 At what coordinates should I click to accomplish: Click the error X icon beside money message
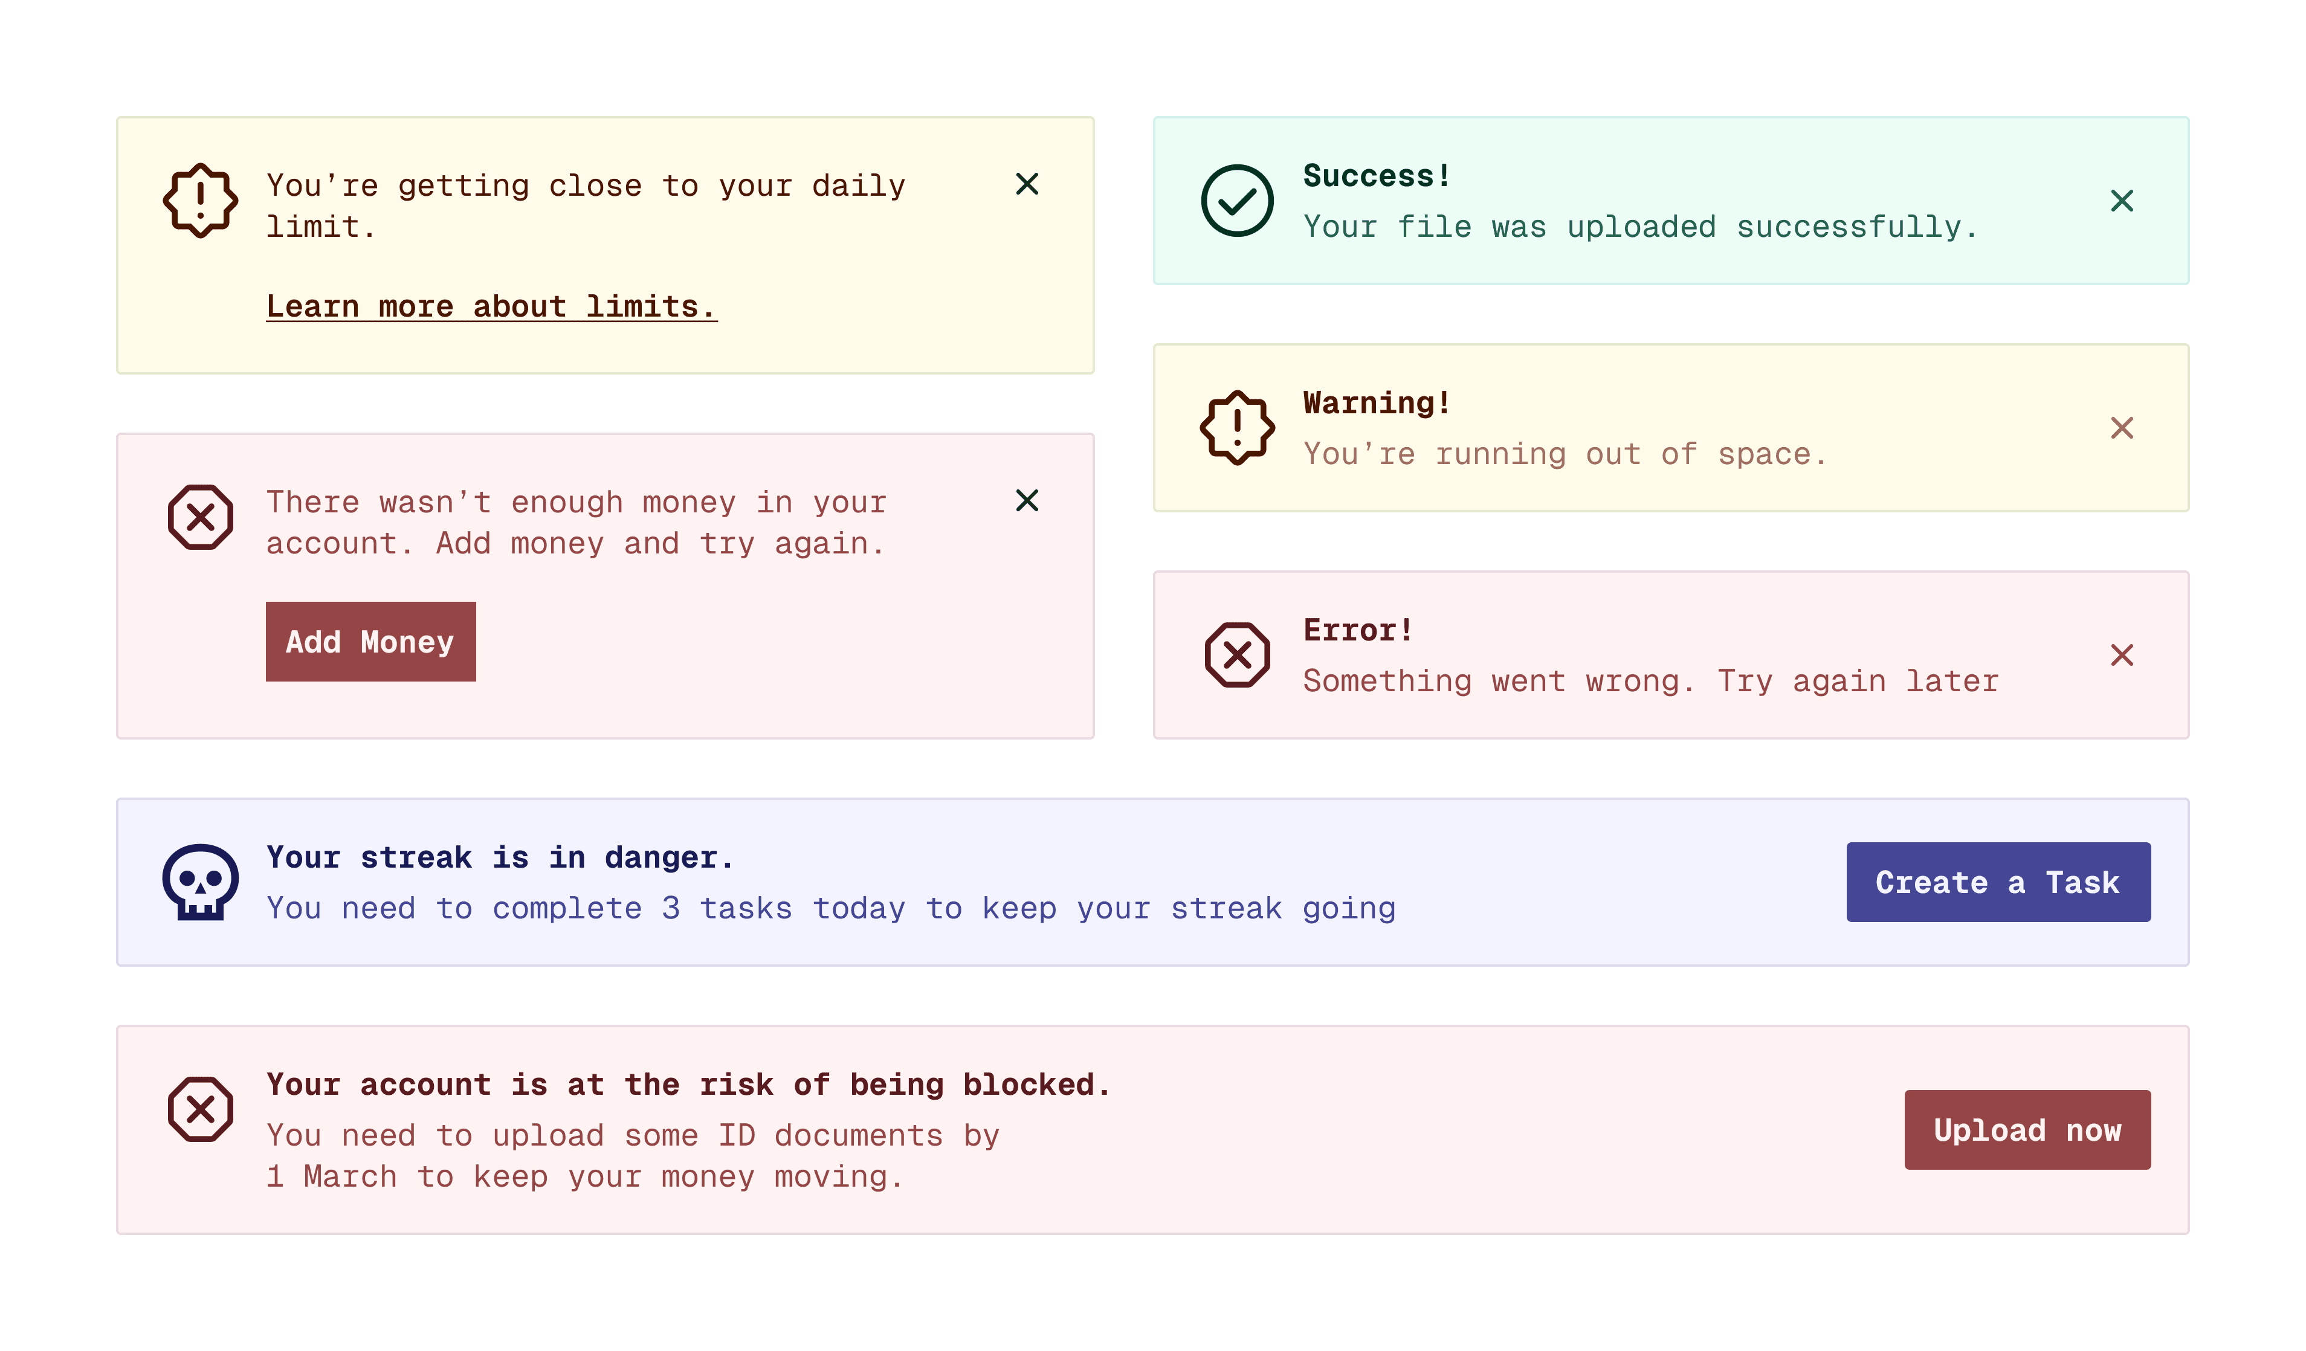click(x=201, y=517)
